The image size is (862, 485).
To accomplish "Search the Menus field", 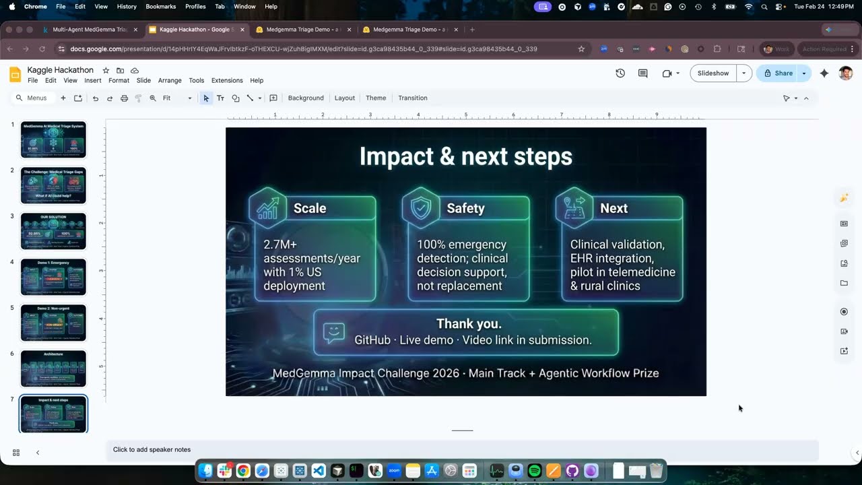I will point(34,98).
